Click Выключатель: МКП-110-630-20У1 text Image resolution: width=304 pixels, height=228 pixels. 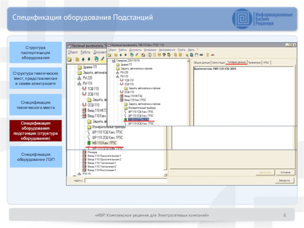pos(215,69)
